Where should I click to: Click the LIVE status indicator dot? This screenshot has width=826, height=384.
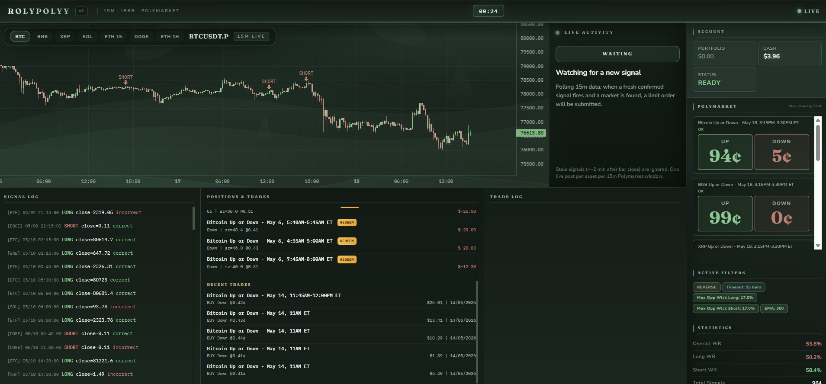coord(799,11)
